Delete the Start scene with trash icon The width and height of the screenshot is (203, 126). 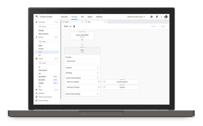tap(74, 26)
